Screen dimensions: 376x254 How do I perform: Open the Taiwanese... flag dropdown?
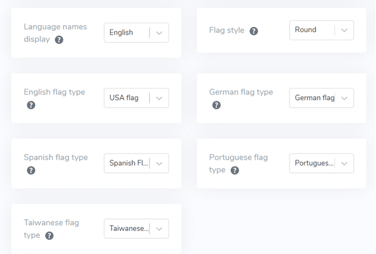[x=136, y=229]
